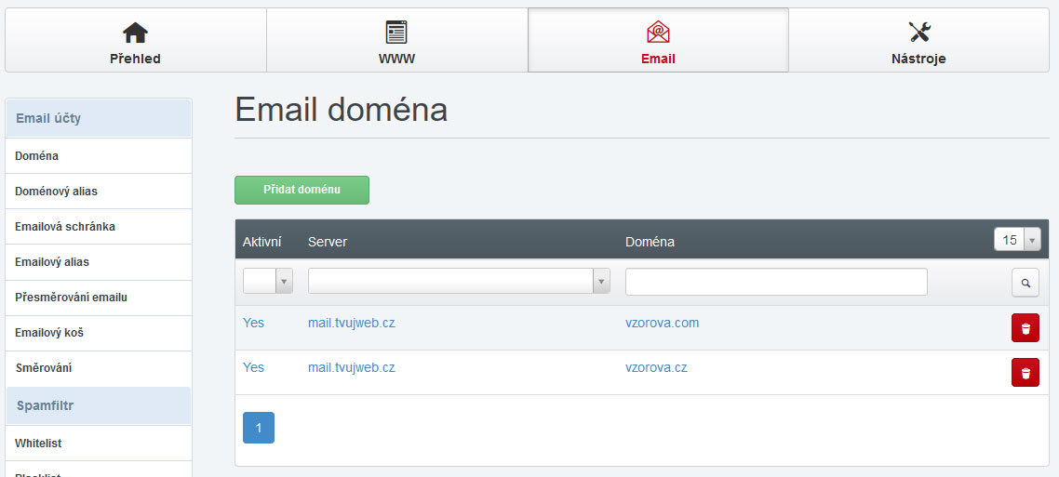Click the WWW browser window icon
1059x477 pixels.
click(396, 33)
